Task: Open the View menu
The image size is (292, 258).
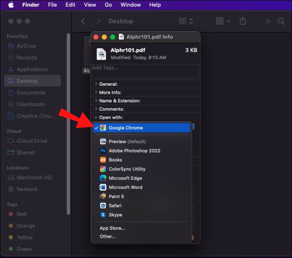Action: (x=90, y=5)
